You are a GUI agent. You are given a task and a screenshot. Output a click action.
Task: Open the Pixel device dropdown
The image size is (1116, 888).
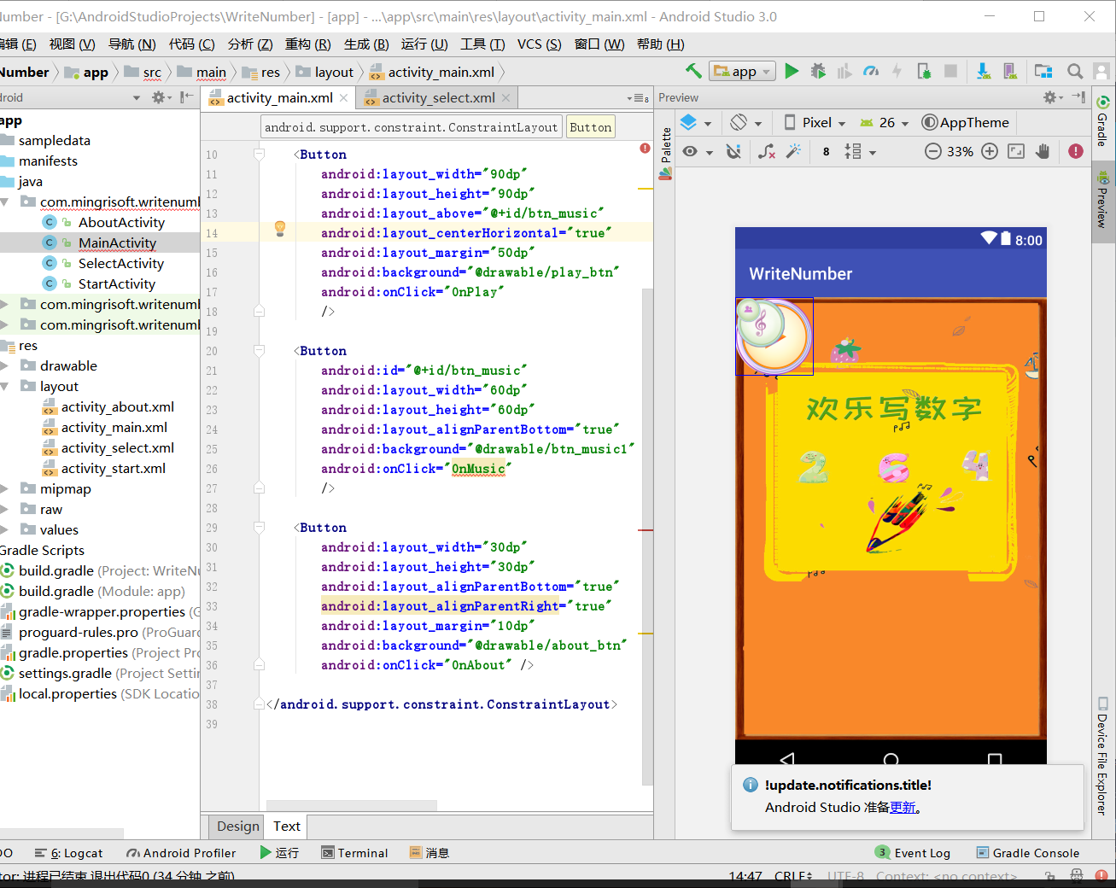tap(815, 122)
